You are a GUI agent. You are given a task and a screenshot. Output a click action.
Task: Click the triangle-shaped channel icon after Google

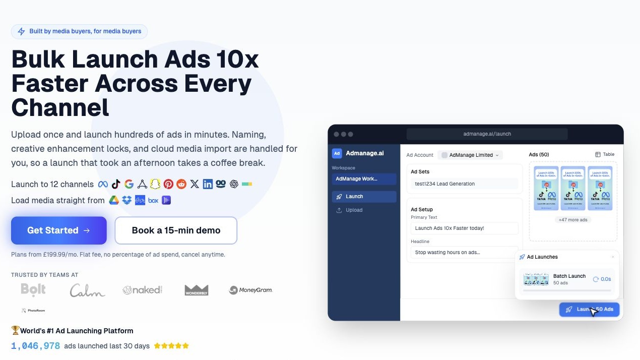142,184
